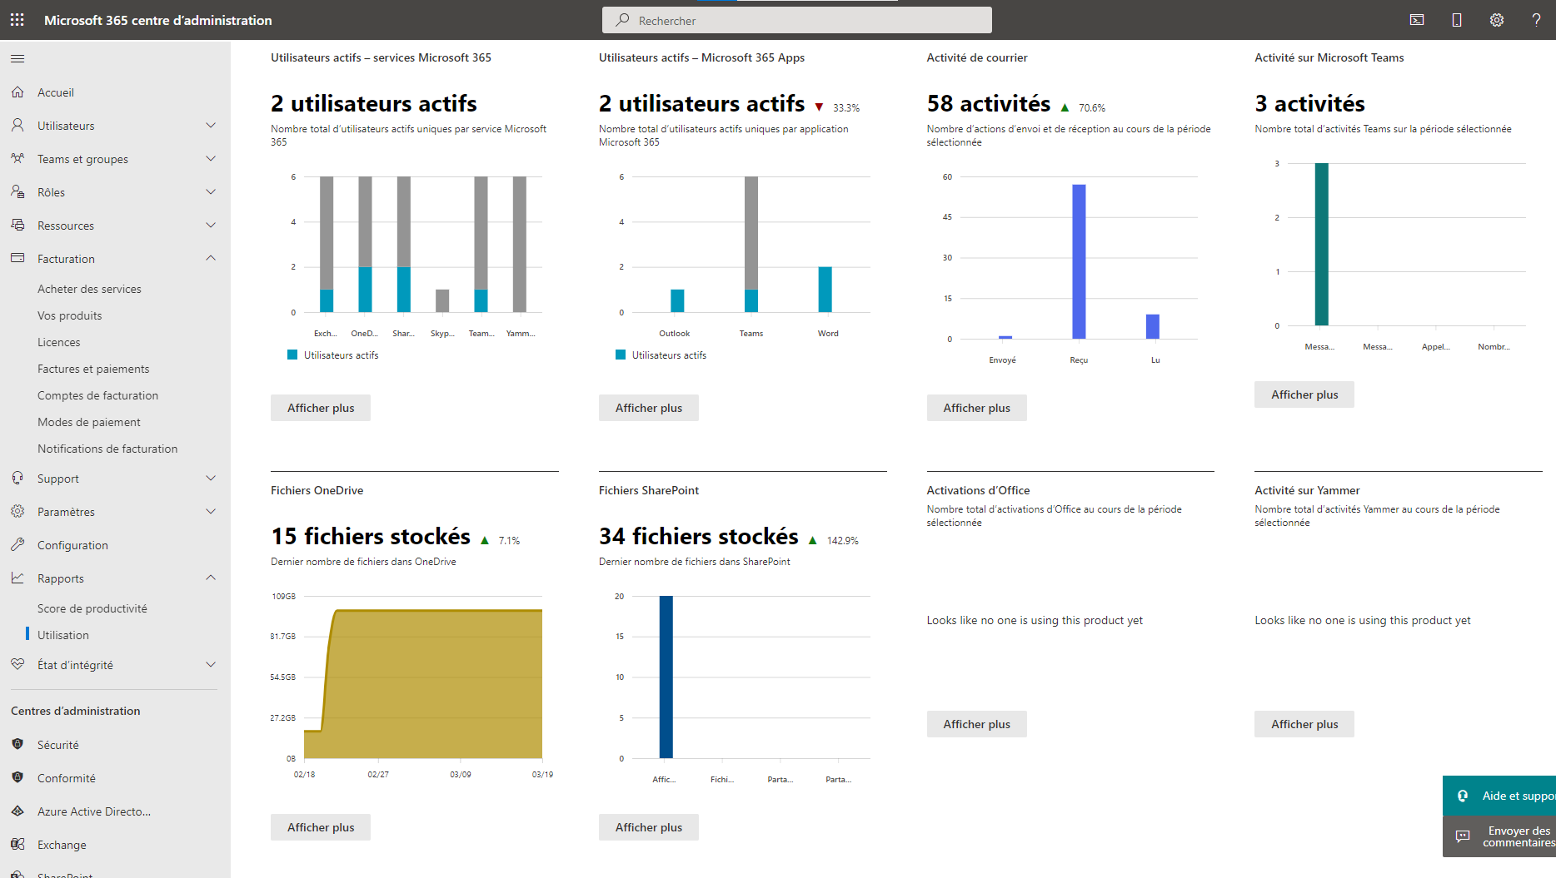Click the Sécurité shield icon
Viewport: 1556px width, 878px height.
(17, 745)
